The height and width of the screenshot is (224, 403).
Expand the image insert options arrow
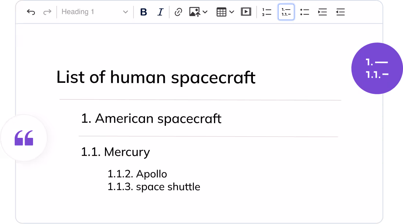pyautogui.click(x=205, y=12)
